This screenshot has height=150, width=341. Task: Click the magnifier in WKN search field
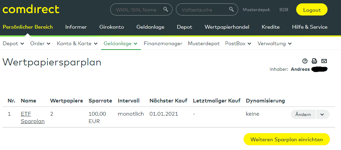point(166,9)
